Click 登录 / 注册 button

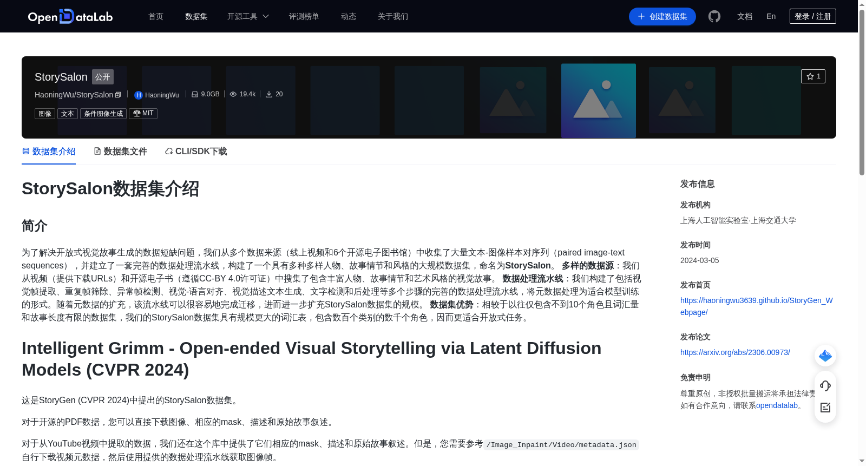(812, 16)
